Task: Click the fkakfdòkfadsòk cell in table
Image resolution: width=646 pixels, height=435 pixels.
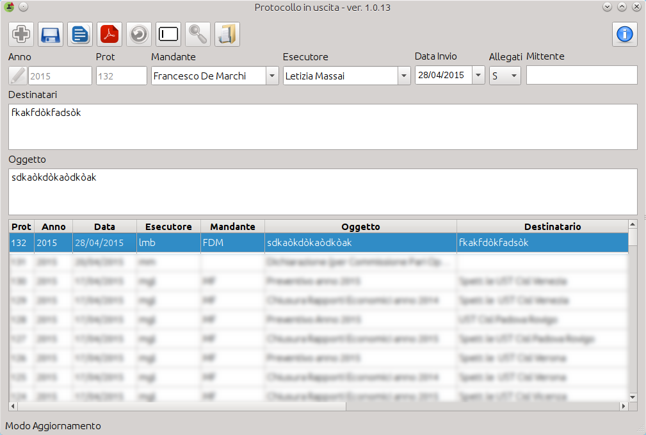Action: [542, 242]
